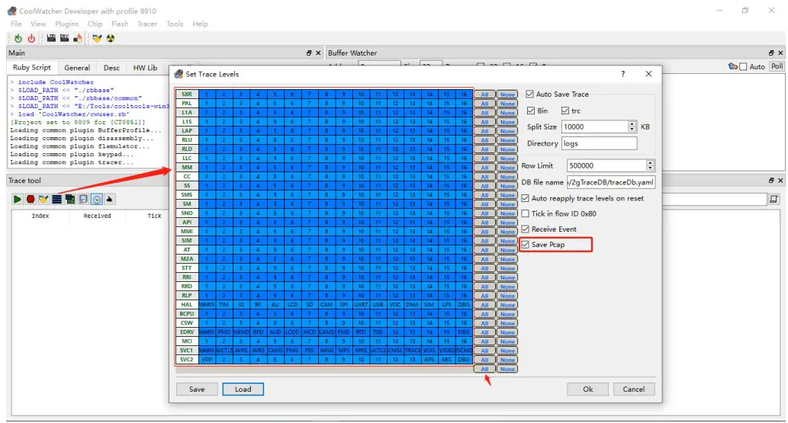
Task: Click the Index column header in Trace tool
Action: pos(40,216)
